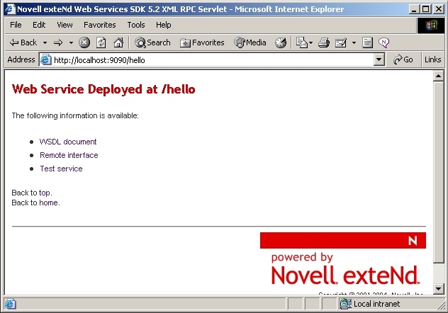Follow the 'home' link

[49, 203]
